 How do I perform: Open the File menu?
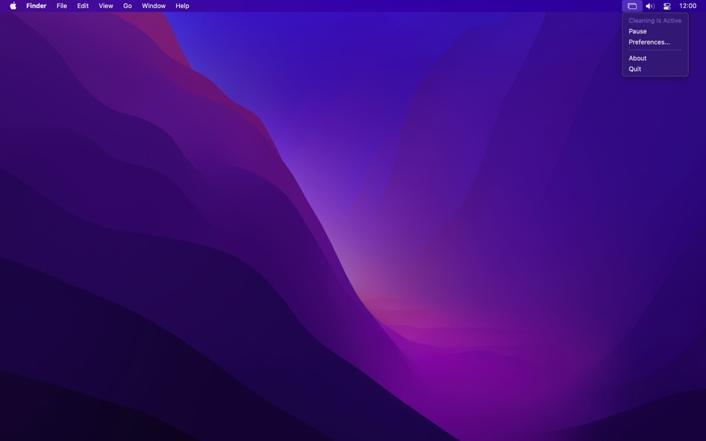62,6
